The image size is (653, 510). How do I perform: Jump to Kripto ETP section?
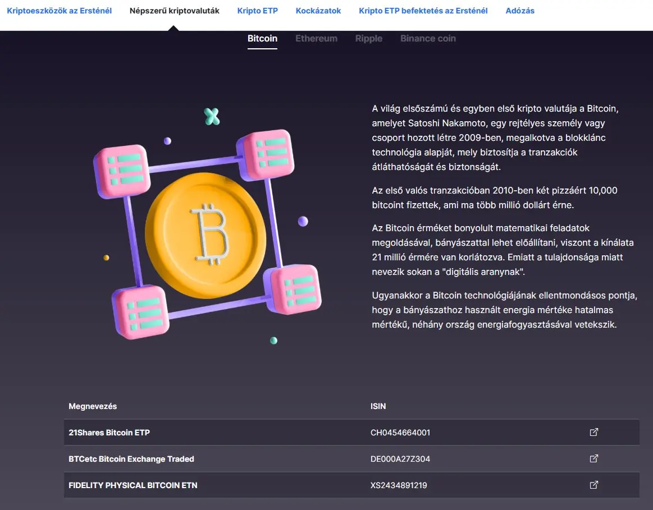pyautogui.click(x=257, y=11)
